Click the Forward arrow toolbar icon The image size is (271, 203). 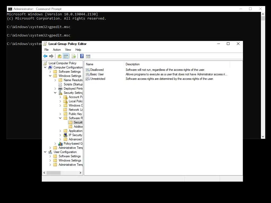(x=51, y=56)
